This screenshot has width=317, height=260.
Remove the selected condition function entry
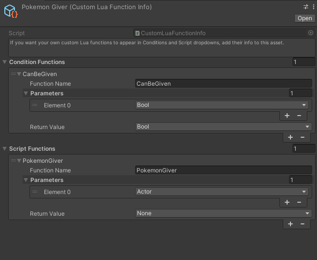pyautogui.click(x=303, y=137)
